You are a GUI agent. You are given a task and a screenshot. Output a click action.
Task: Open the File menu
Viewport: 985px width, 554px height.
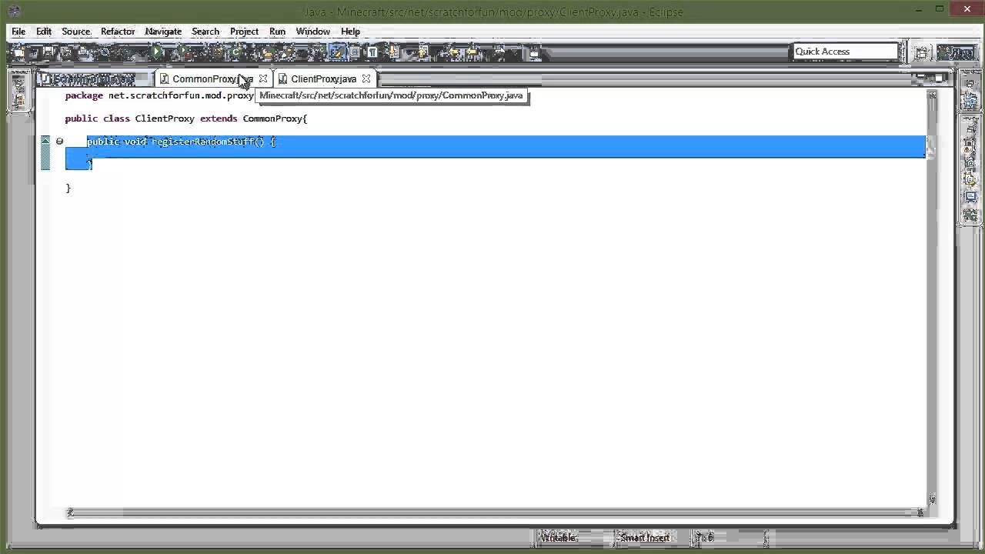click(x=18, y=32)
